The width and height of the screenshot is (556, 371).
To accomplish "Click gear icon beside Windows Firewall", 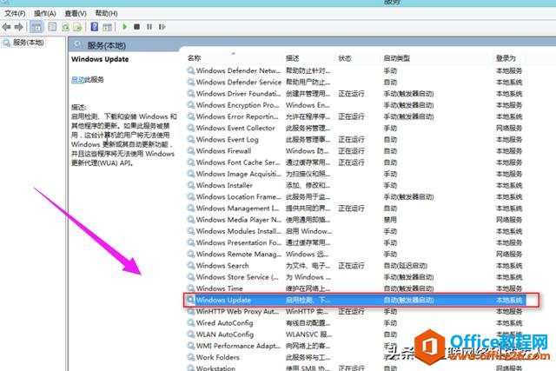I will point(191,150).
